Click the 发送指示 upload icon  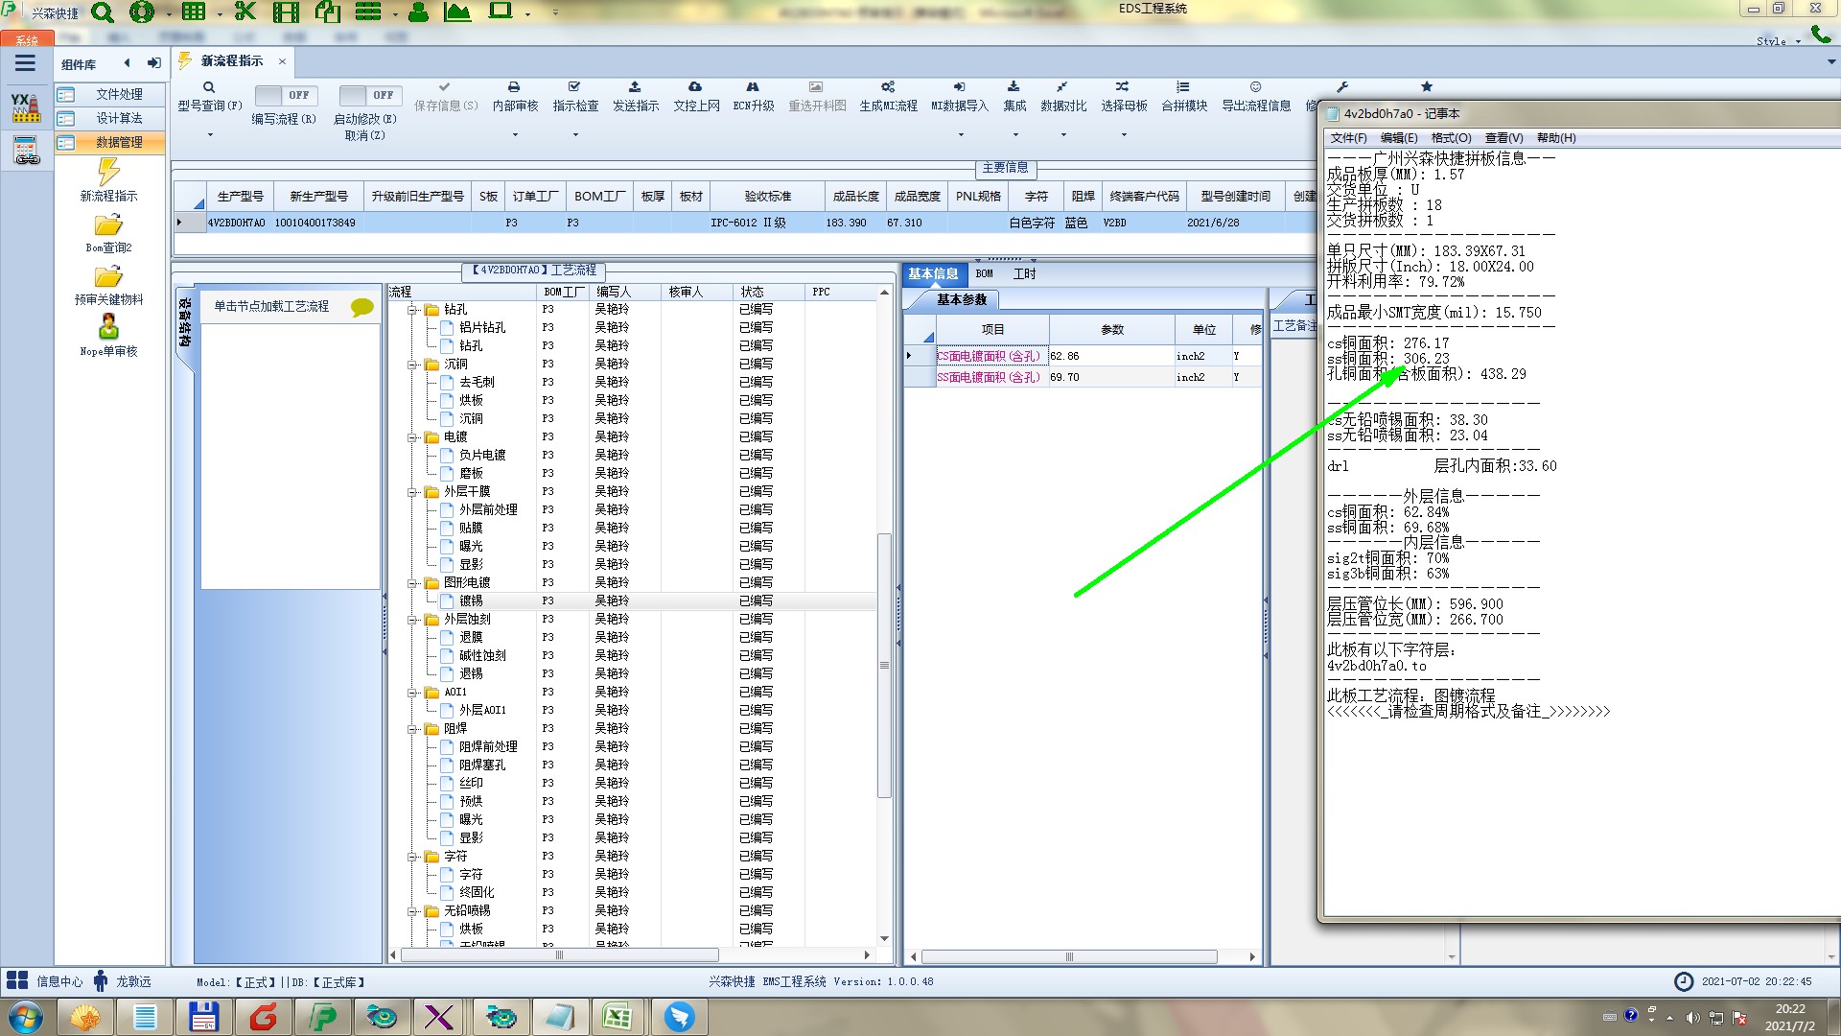click(x=635, y=87)
